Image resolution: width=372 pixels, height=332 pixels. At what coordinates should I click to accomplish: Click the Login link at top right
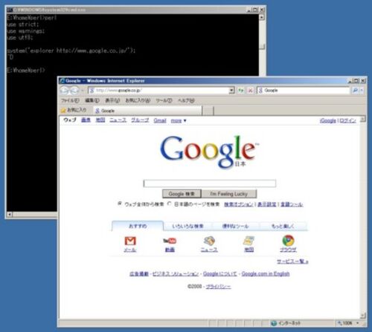click(x=347, y=120)
